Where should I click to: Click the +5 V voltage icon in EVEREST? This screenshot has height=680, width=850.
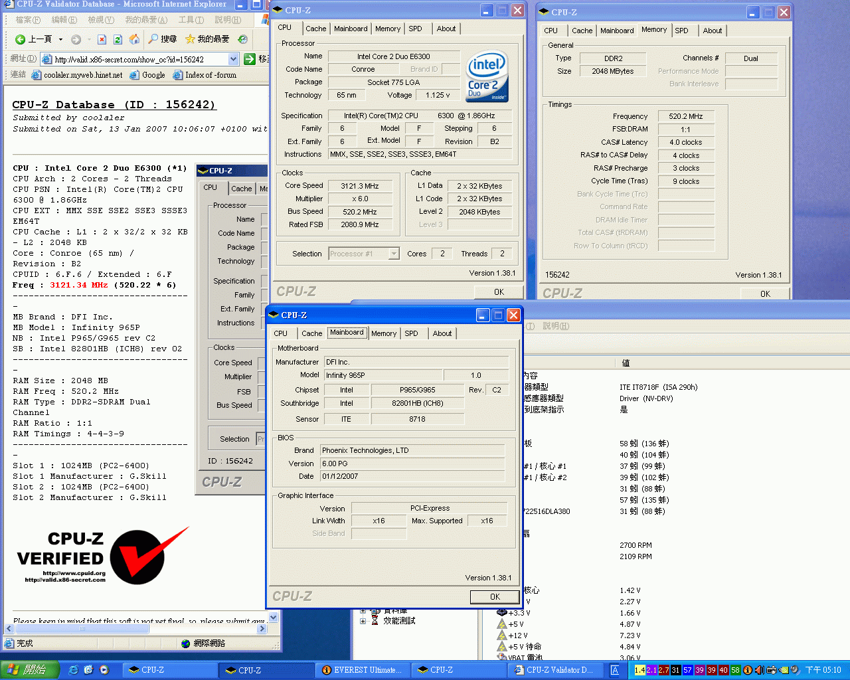501,624
